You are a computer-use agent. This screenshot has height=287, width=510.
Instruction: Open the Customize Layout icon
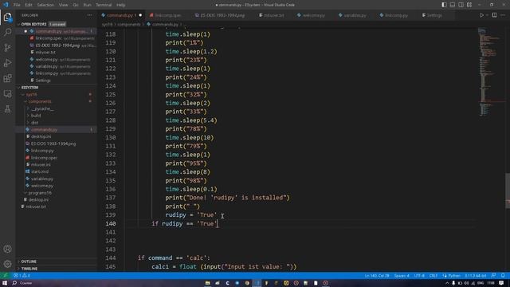[469, 5]
